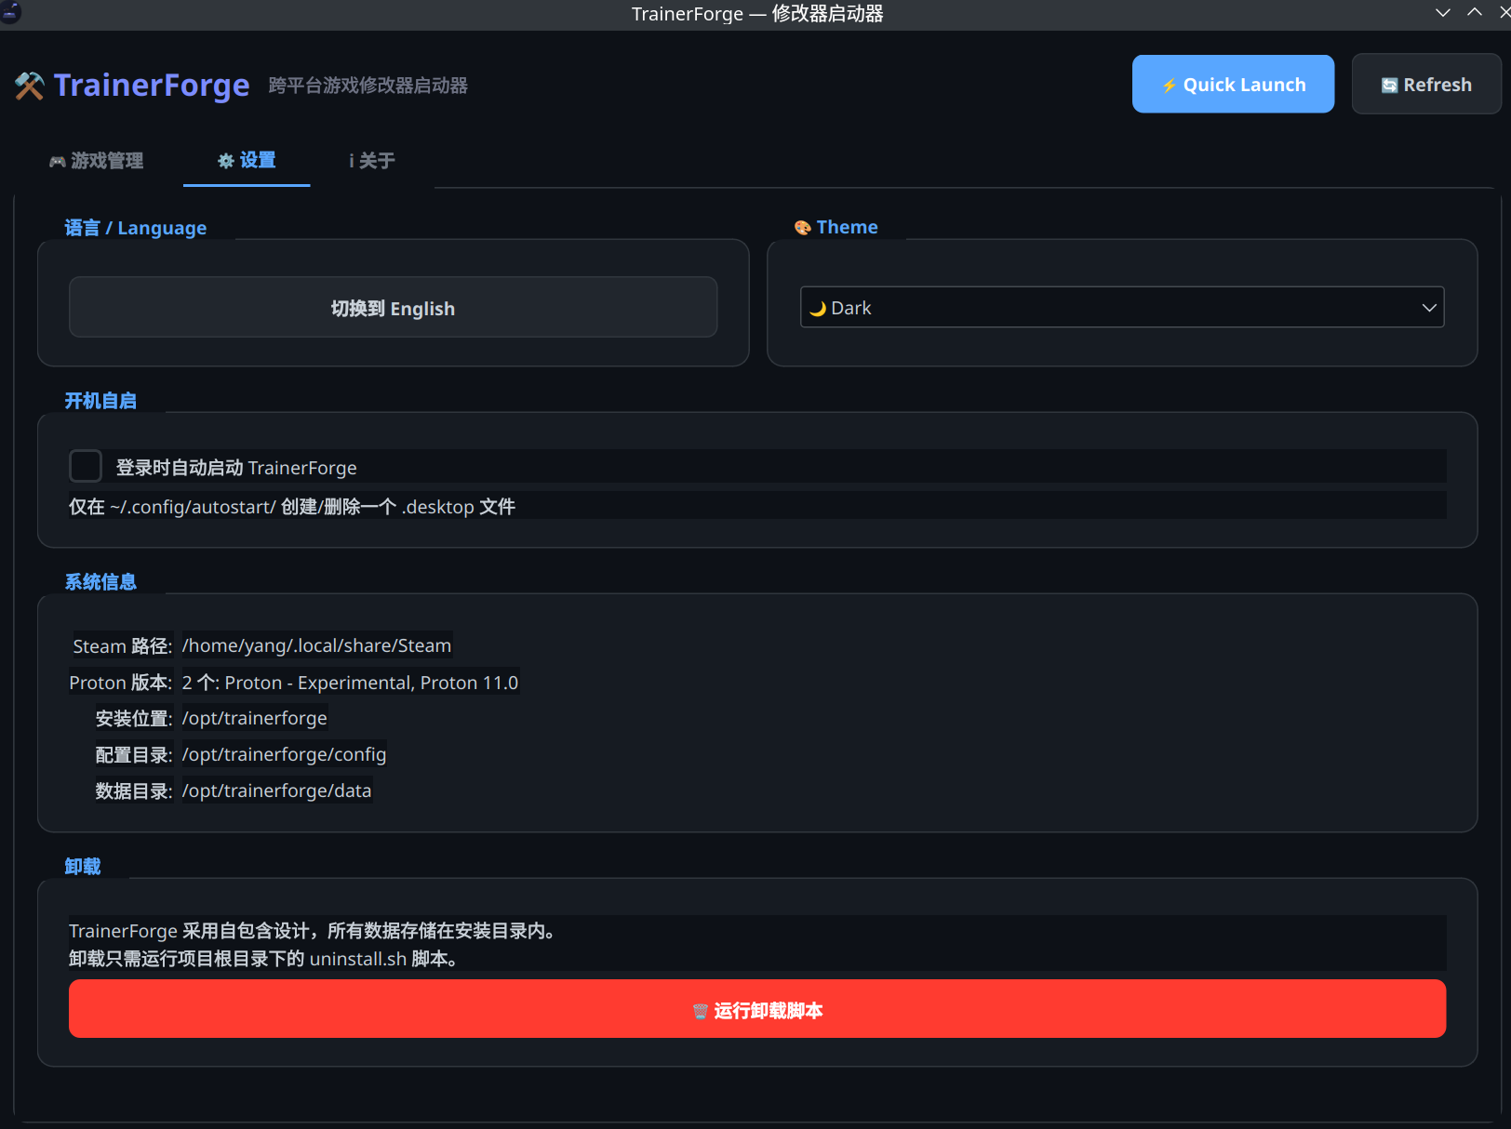Enable 登录时自动启动 TrainerForge checkbox
Screen dimensions: 1511x1129
86,466
